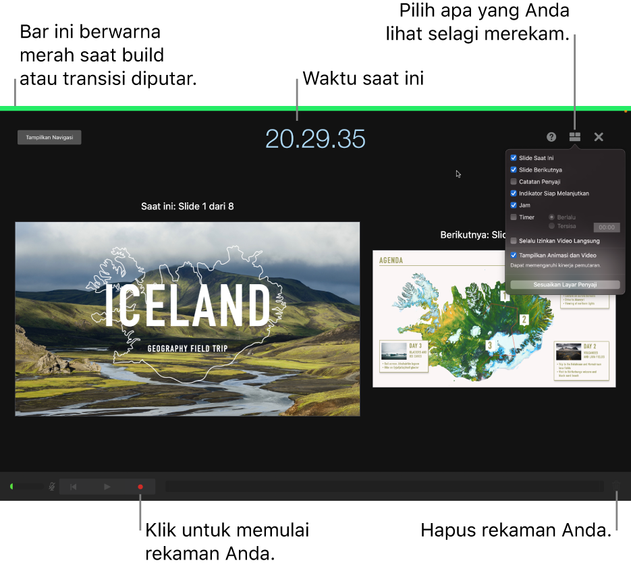Click the X icon to exit rehearsal
Screen dimensions: 631x571
point(599,137)
